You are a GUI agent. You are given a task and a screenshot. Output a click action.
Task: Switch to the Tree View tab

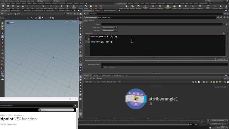pos(96,75)
